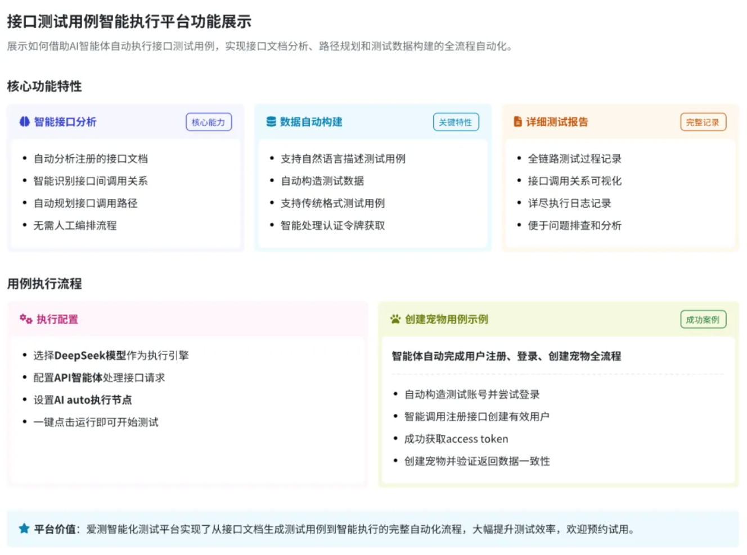The image size is (747, 555).
Task: Click the item 配置API智能体处理接口请求
Action: point(99,377)
